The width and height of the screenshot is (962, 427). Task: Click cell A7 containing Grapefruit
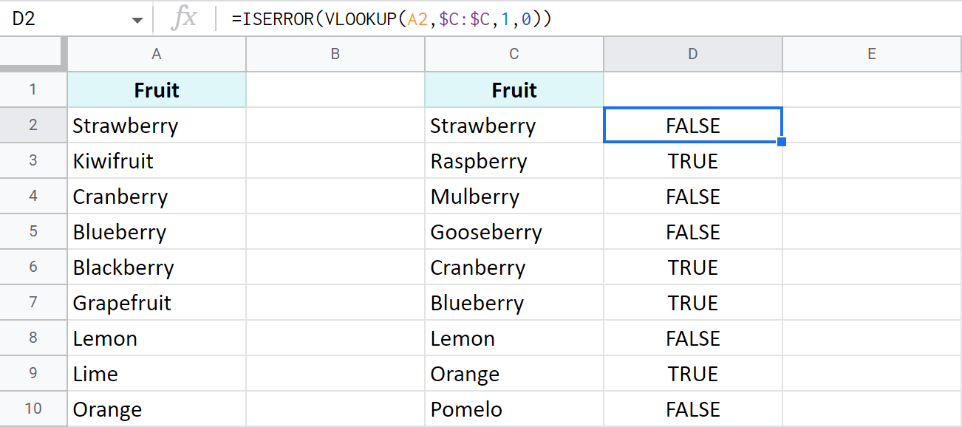(x=157, y=303)
